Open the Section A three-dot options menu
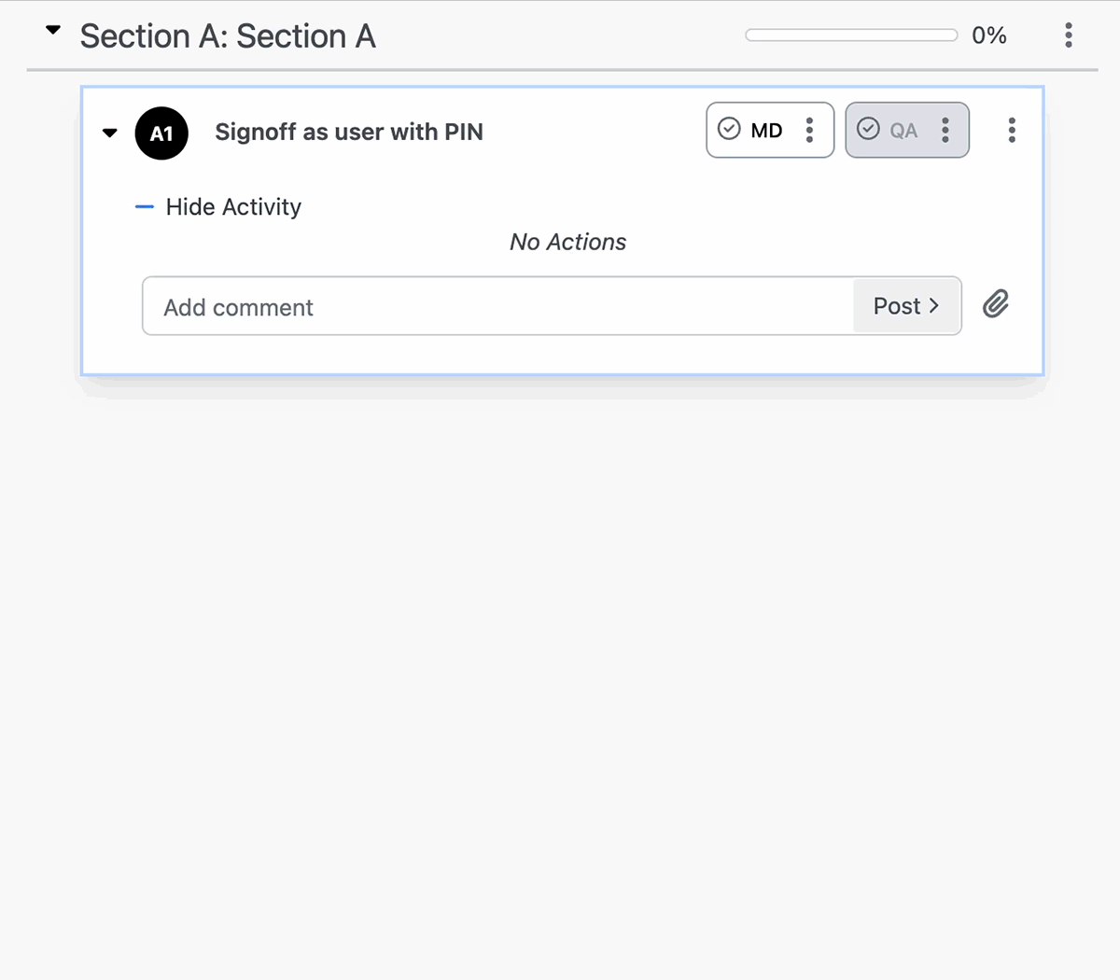This screenshot has height=980, width=1120. [1069, 35]
